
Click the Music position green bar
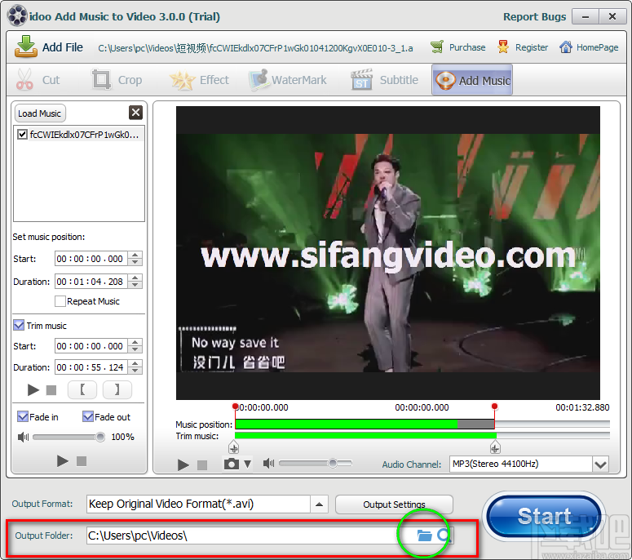347,424
